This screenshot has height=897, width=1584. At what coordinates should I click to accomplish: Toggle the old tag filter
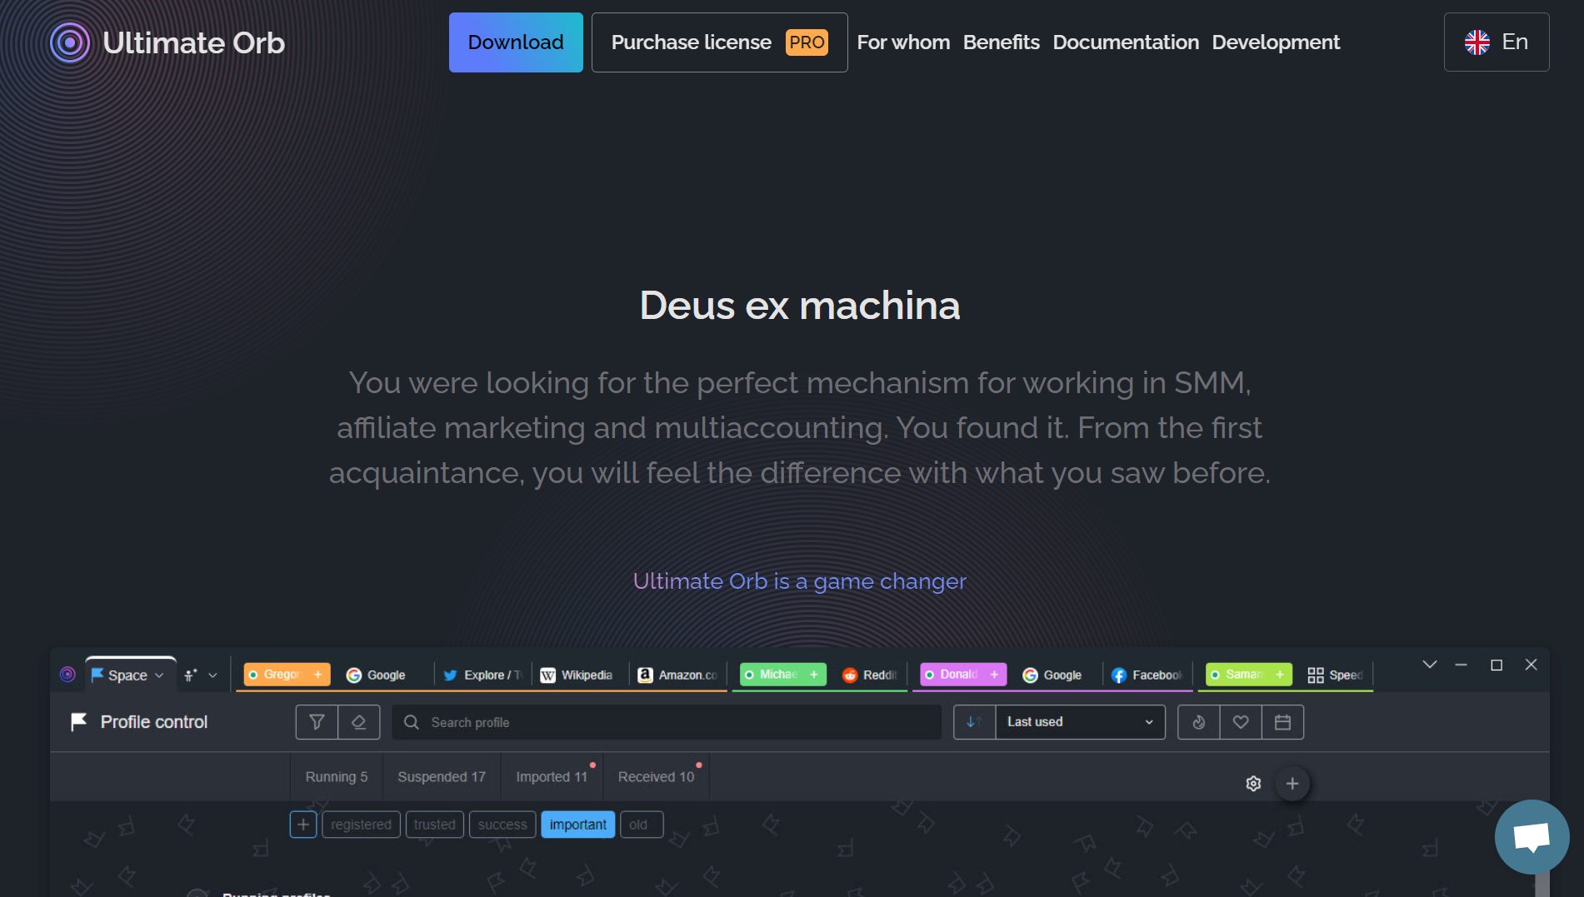click(642, 825)
